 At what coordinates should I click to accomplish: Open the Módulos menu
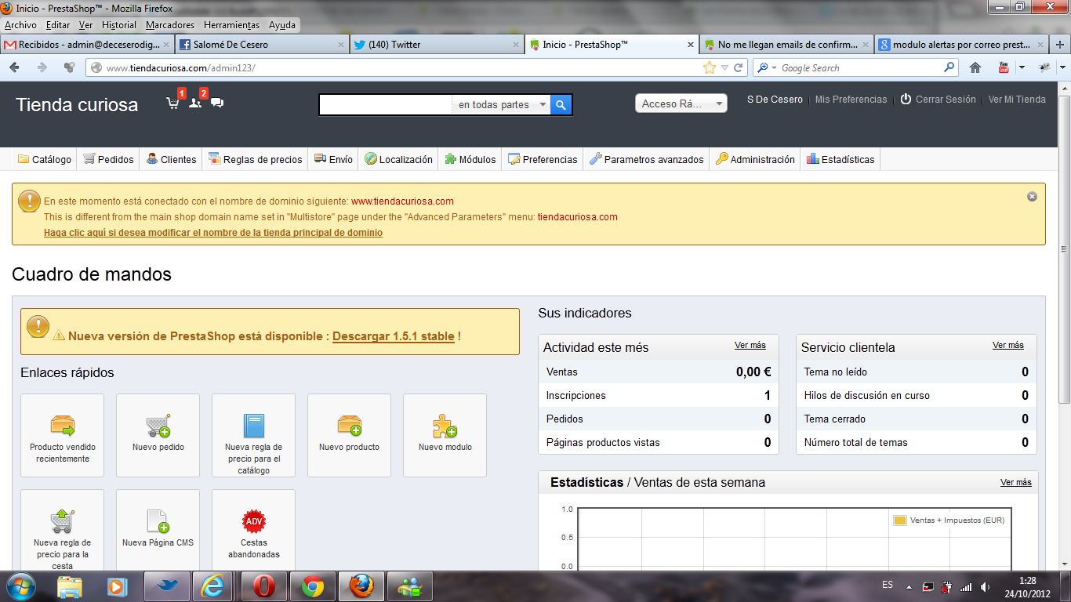(470, 159)
